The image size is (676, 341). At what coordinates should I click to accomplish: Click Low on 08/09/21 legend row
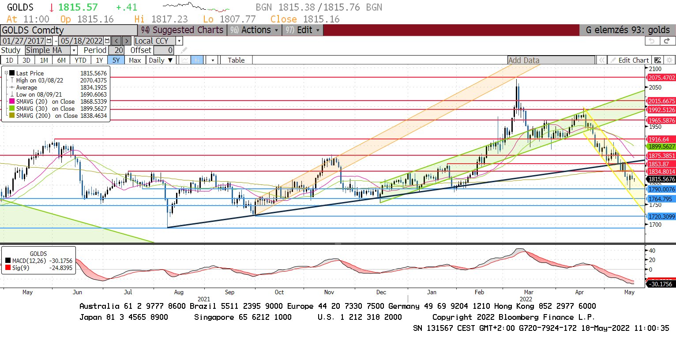point(58,94)
